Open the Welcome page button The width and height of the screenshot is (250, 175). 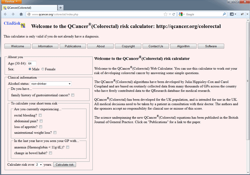[18, 46]
